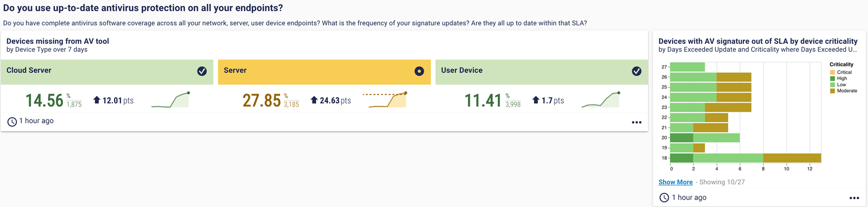Click the User Device checkmark status icon
This screenshot has width=868, height=207.
tap(637, 71)
